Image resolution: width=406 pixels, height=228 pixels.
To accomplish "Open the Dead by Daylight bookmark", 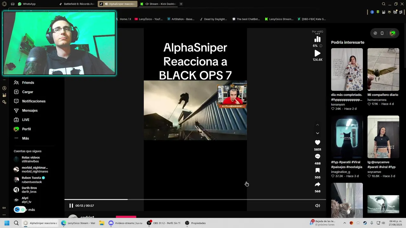I will tap(213, 19).
